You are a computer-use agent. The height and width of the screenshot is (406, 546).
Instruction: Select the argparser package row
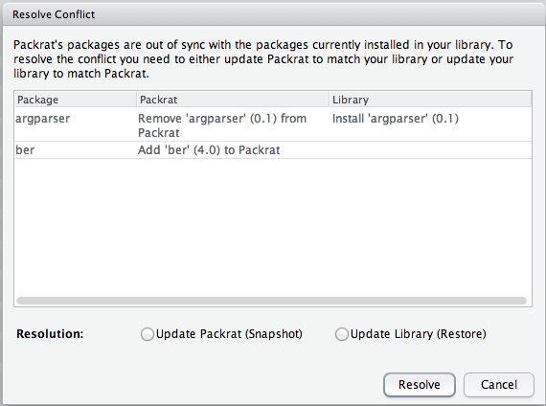click(273, 124)
